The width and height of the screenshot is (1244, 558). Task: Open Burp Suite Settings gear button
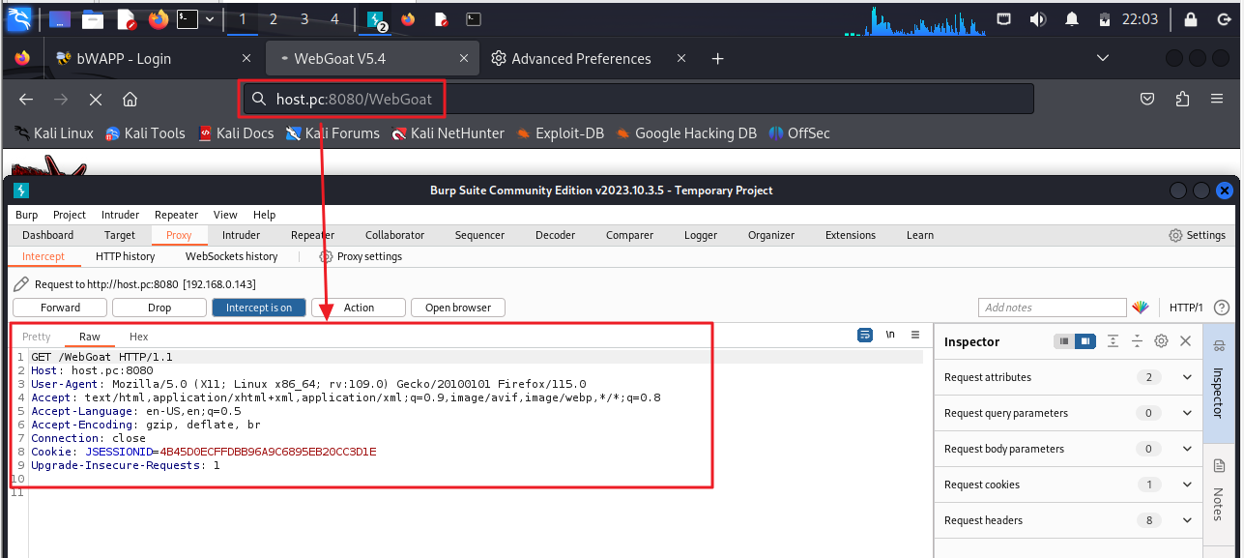pyautogui.click(x=1197, y=235)
